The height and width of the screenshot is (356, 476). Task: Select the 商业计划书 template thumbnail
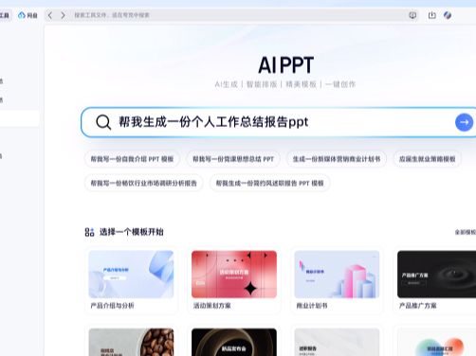(x=337, y=275)
